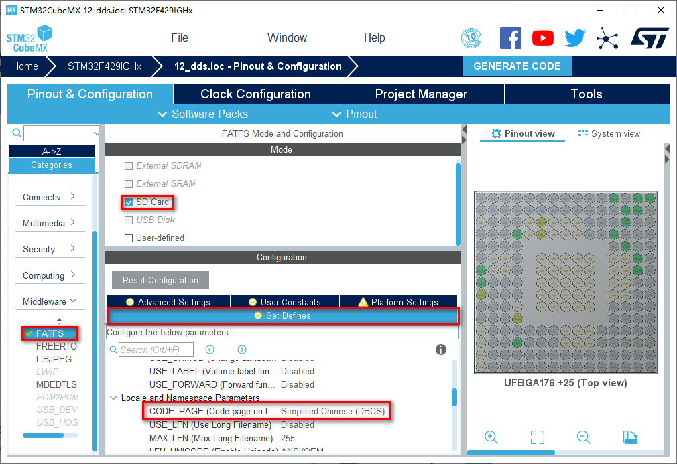677x464 pixels.
Task: Click the Pinout view chip icon
Action: click(497, 134)
